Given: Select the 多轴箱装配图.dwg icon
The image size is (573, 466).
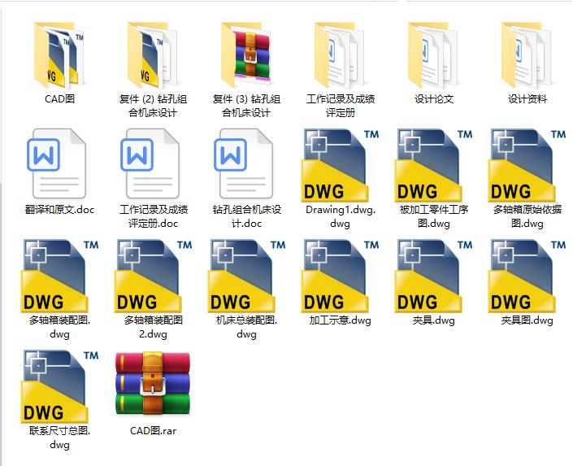Looking at the screenshot, I should point(59,276).
